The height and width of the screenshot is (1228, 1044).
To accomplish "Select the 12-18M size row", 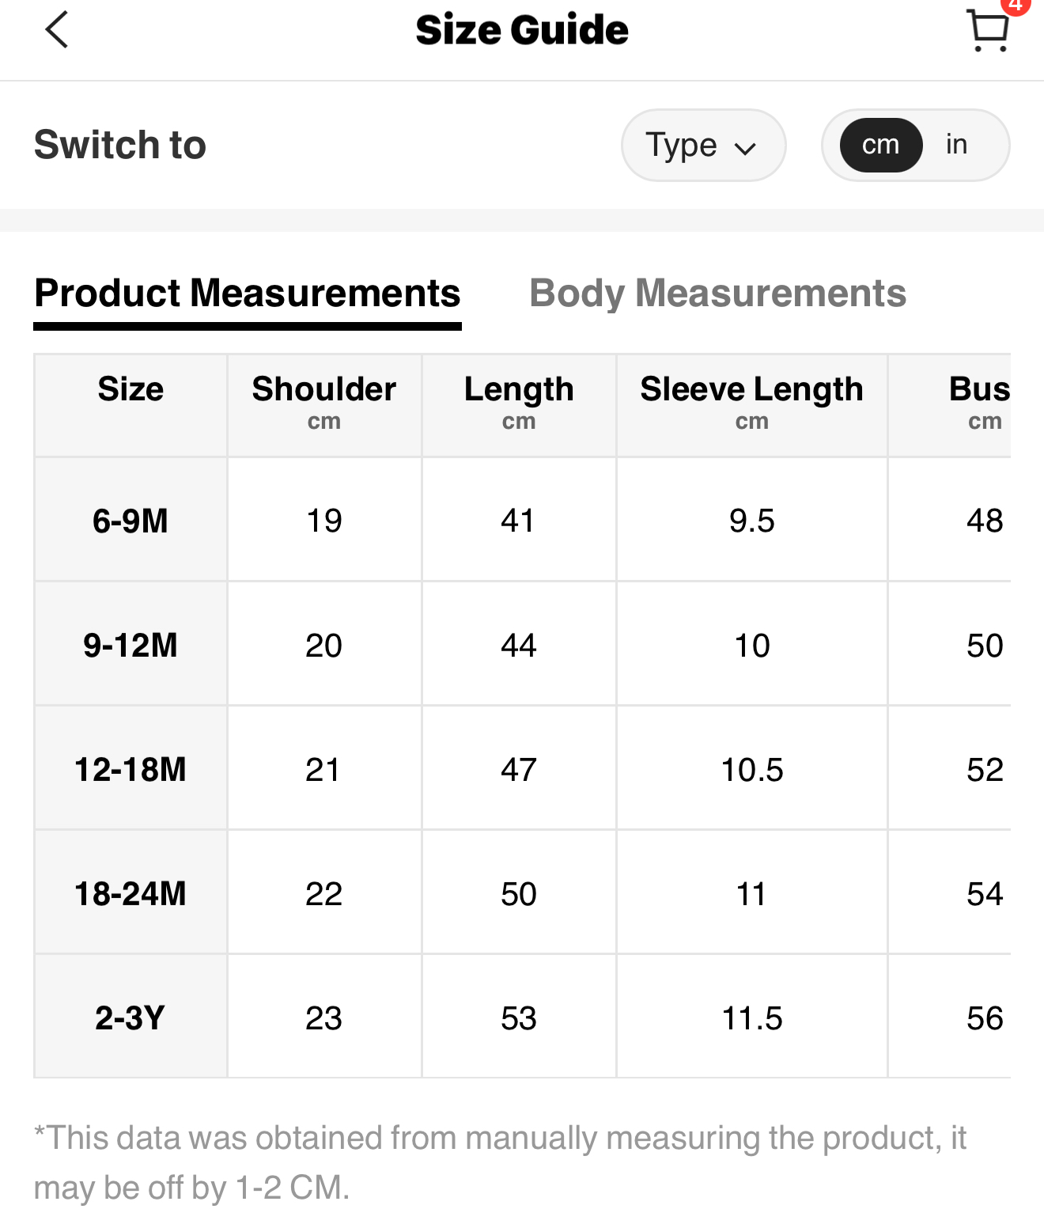I will coord(130,769).
